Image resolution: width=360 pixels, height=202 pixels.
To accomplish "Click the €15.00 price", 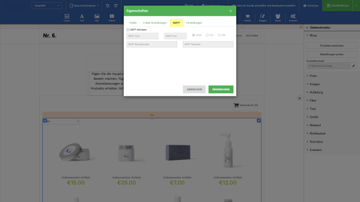I will coord(76,182).
